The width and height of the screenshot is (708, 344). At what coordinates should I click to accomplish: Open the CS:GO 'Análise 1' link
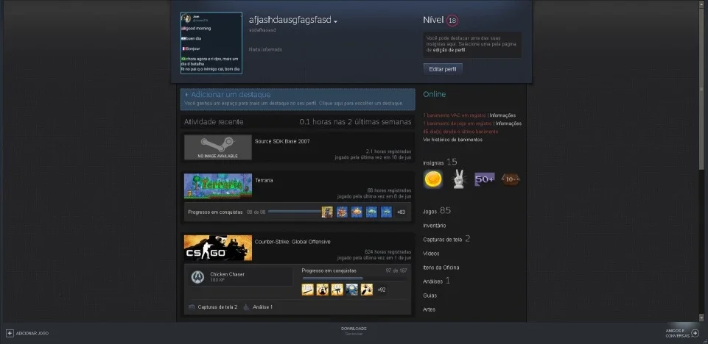pos(263,307)
